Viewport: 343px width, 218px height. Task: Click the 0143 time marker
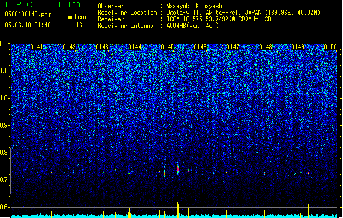[102, 47]
